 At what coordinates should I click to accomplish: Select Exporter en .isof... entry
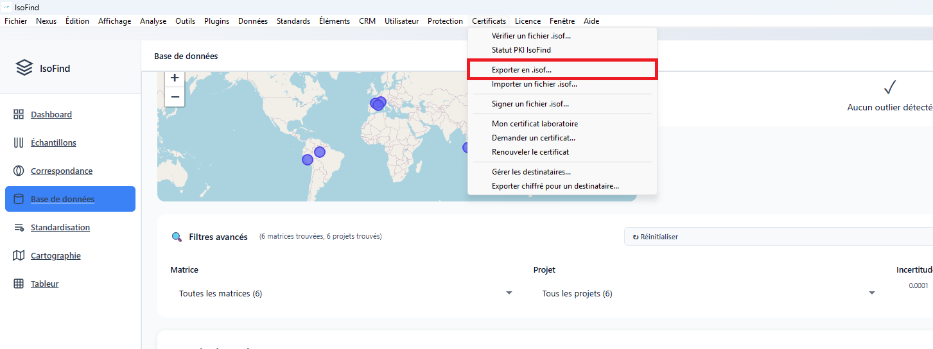coord(562,70)
